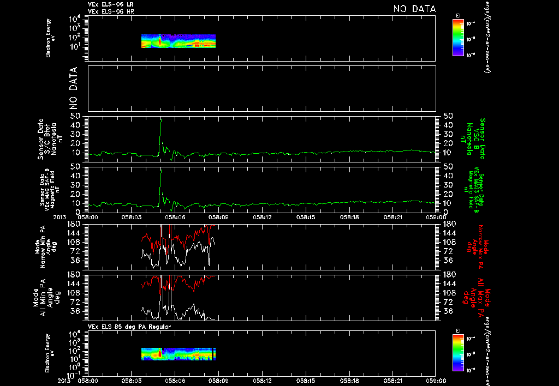Screen dimensions: 559x386
Task: Click "058:06" on the bottom time axis
Action: coord(175,381)
